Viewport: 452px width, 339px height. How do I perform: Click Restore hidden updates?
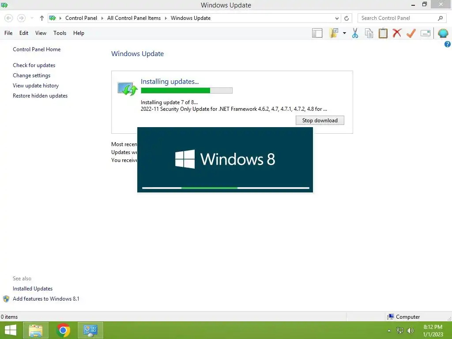coord(40,96)
